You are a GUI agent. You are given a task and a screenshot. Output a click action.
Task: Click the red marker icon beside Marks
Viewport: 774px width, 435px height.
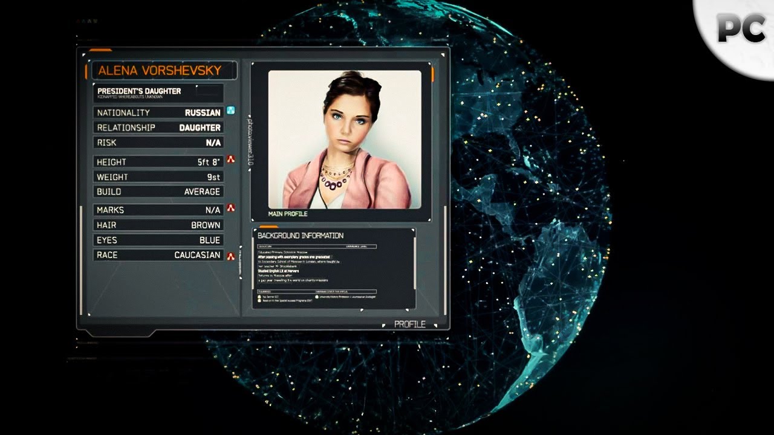click(230, 208)
